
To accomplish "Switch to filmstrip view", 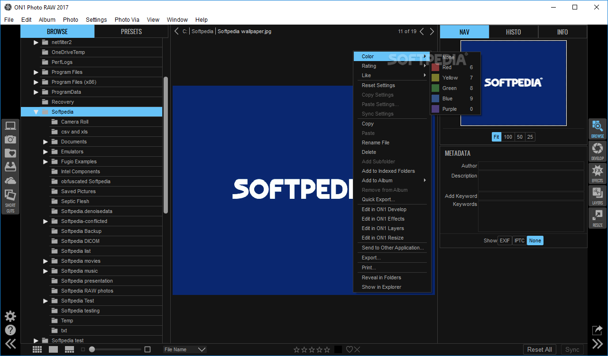I will (70, 349).
